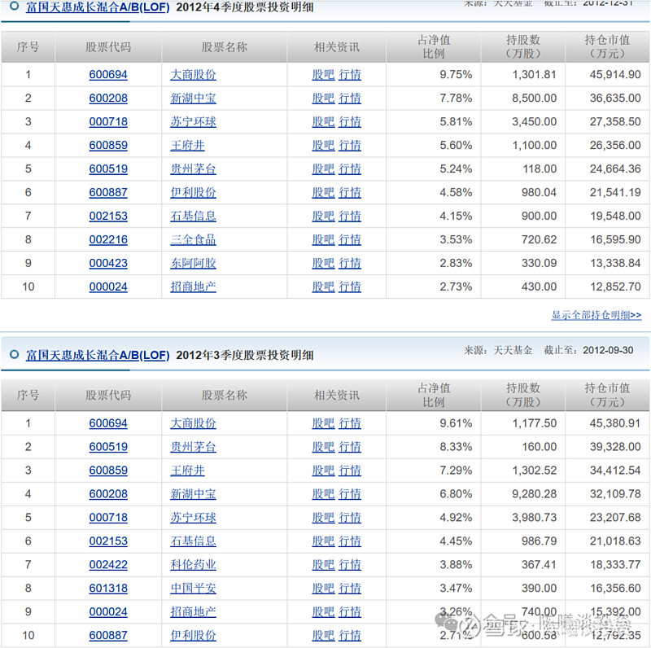
Task: Open 石基信息 link in Q4 table
Action: pyautogui.click(x=193, y=216)
